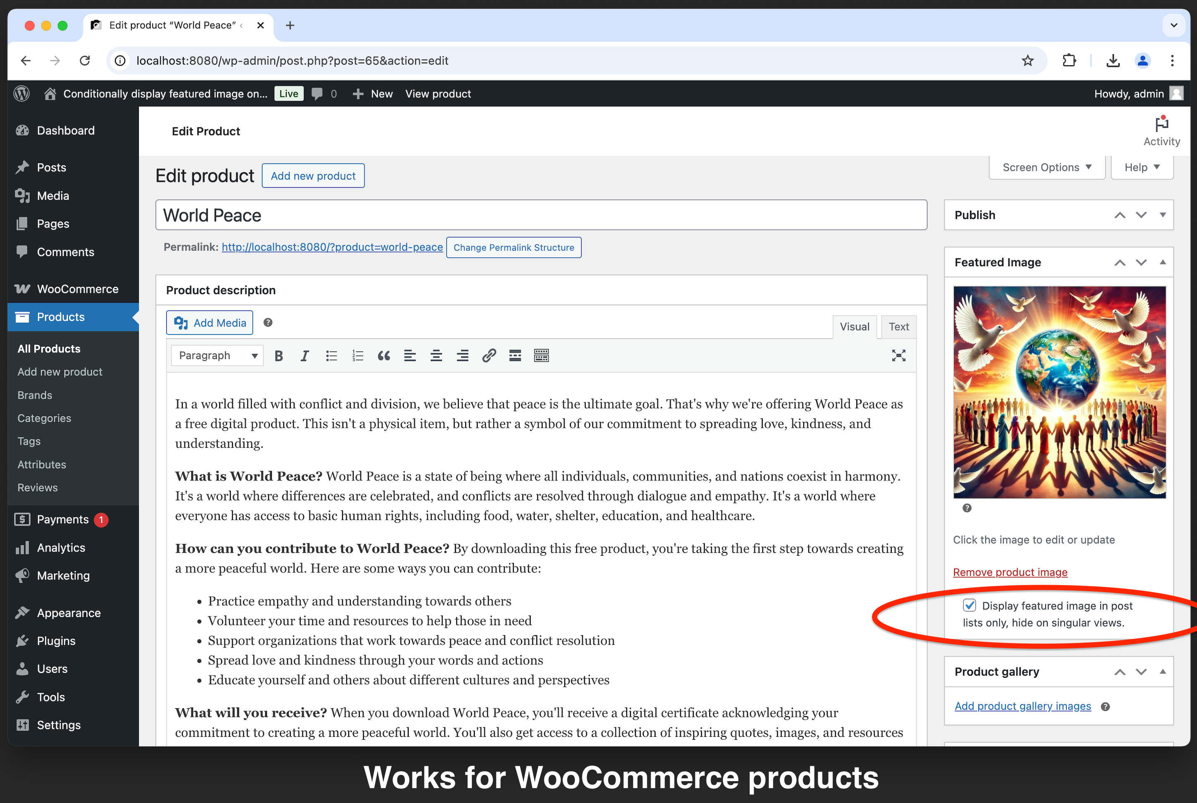Click the world-peace permalink URL
1197x803 pixels.
point(332,247)
